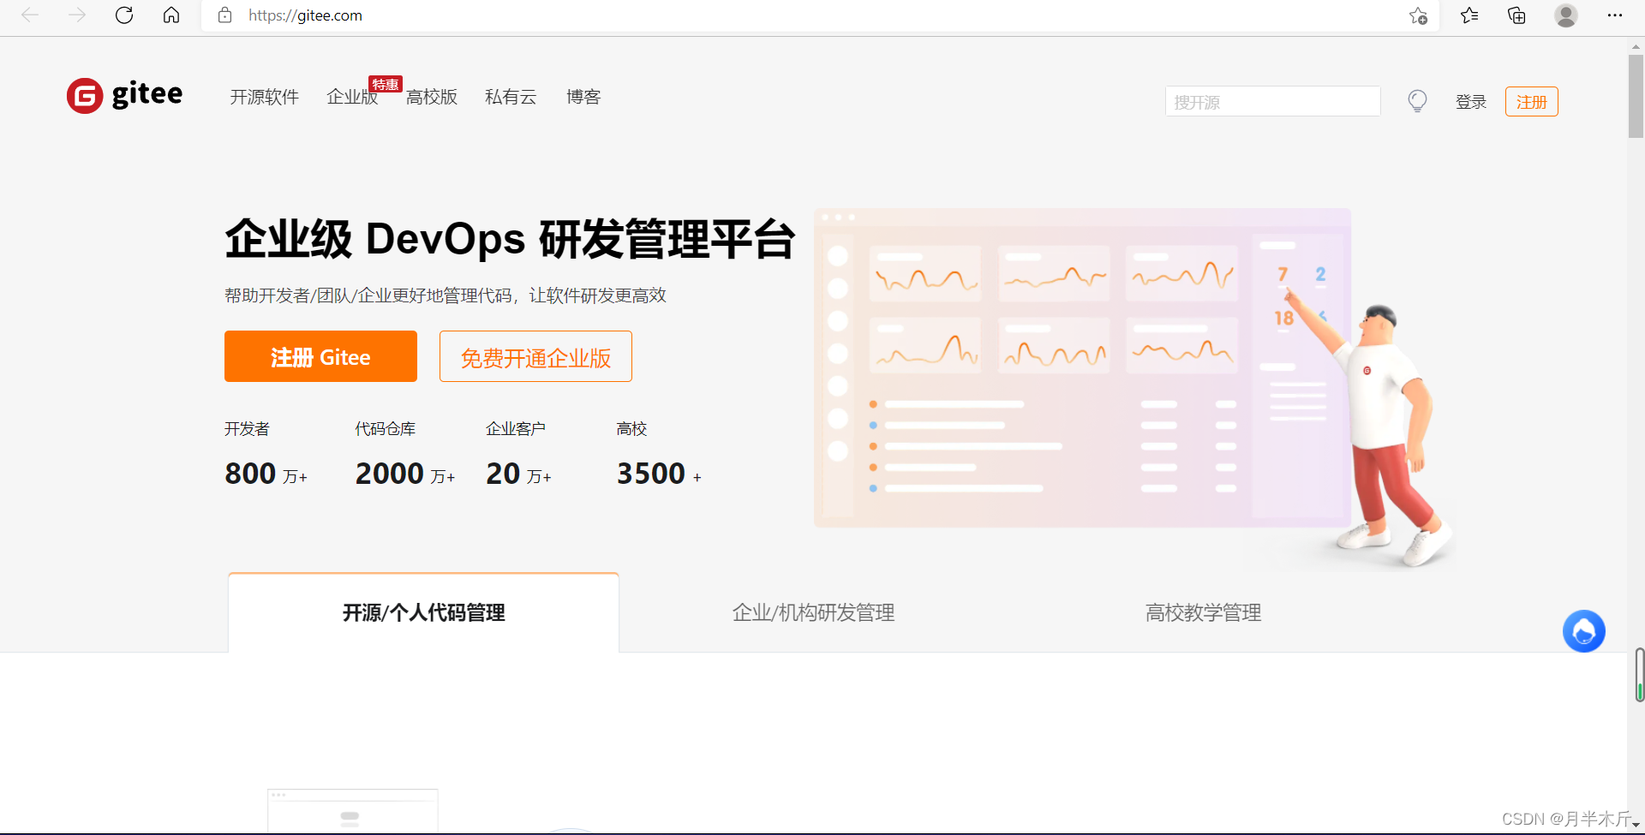The width and height of the screenshot is (1645, 835).
Task: Click the 注册 button in header
Action: [x=1531, y=102]
